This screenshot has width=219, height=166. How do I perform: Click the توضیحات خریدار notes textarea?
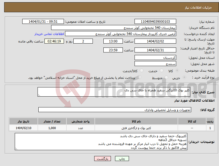coord(101,142)
